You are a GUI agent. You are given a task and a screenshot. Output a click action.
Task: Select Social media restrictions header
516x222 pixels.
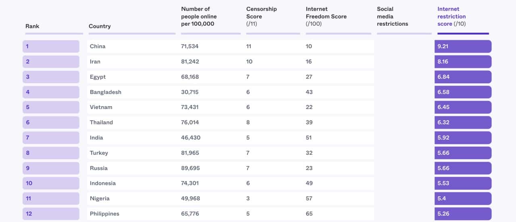point(392,16)
